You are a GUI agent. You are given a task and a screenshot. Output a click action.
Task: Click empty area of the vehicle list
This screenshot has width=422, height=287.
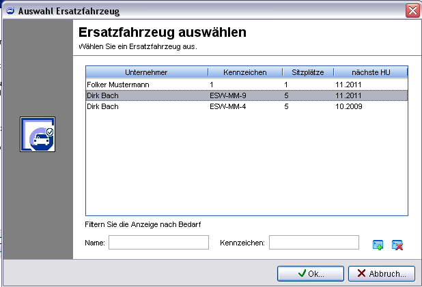click(246, 164)
